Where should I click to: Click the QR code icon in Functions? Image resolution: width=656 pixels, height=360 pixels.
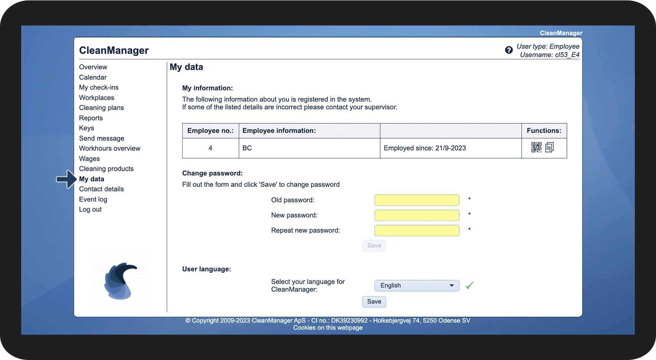[536, 148]
